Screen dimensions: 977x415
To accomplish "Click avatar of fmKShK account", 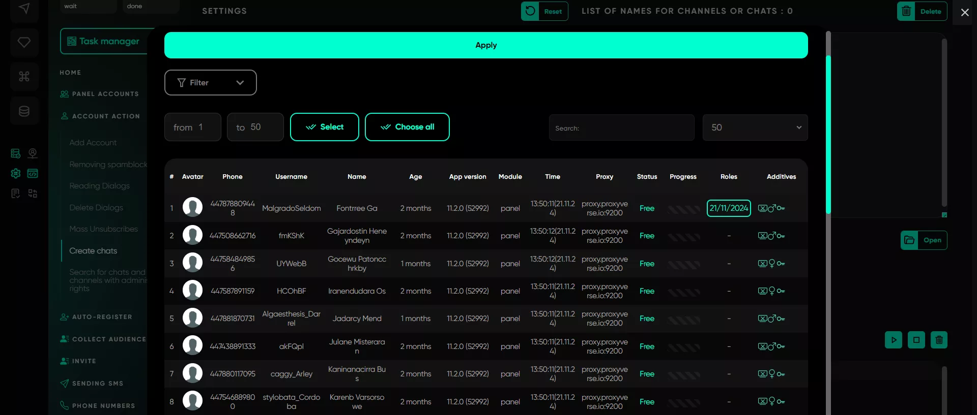I will [192, 235].
